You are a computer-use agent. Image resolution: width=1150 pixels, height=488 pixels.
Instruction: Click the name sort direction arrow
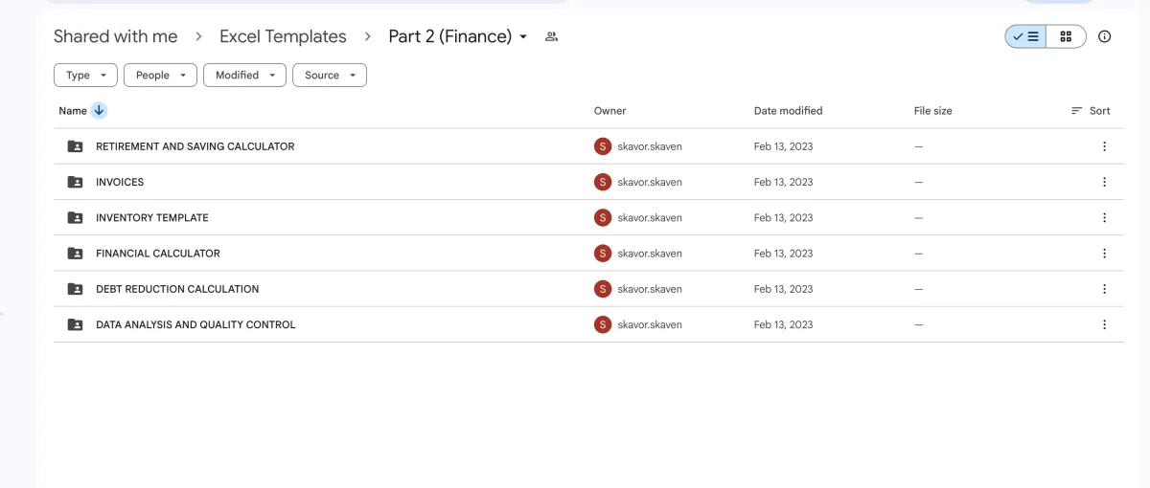tap(99, 111)
